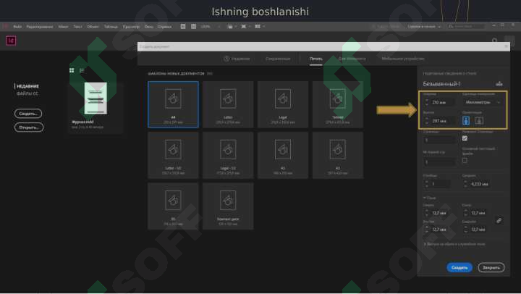Click the Adobe Stock search field in top bar
Viewport: 521px width, 294px height.
click(466, 26)
